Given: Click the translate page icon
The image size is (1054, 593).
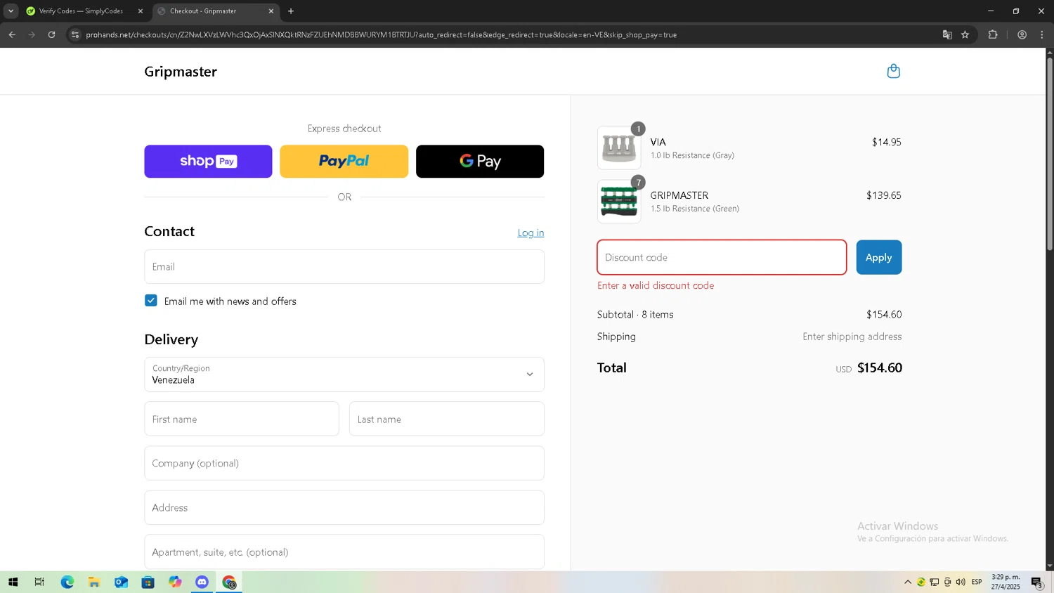Looking at the screenshot, I should click(946, 34).
